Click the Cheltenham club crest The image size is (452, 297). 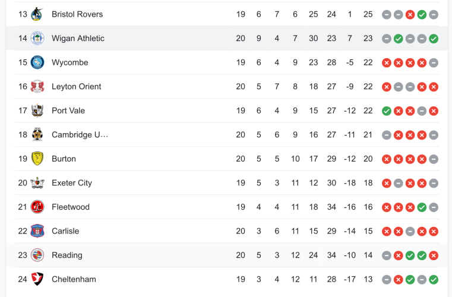coord(37,279)
